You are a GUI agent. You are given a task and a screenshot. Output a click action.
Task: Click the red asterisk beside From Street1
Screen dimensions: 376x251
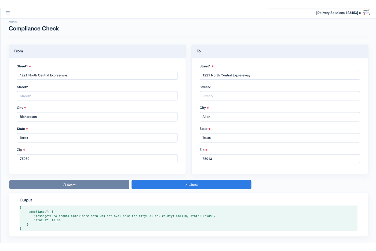point(30,66)
